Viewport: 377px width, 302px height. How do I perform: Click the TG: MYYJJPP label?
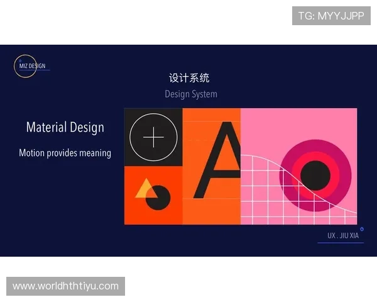tap(331, 16)
